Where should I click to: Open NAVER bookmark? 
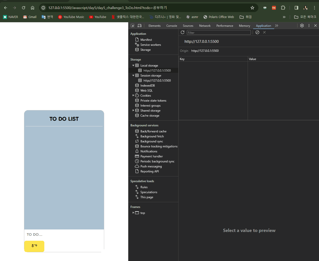11,17
